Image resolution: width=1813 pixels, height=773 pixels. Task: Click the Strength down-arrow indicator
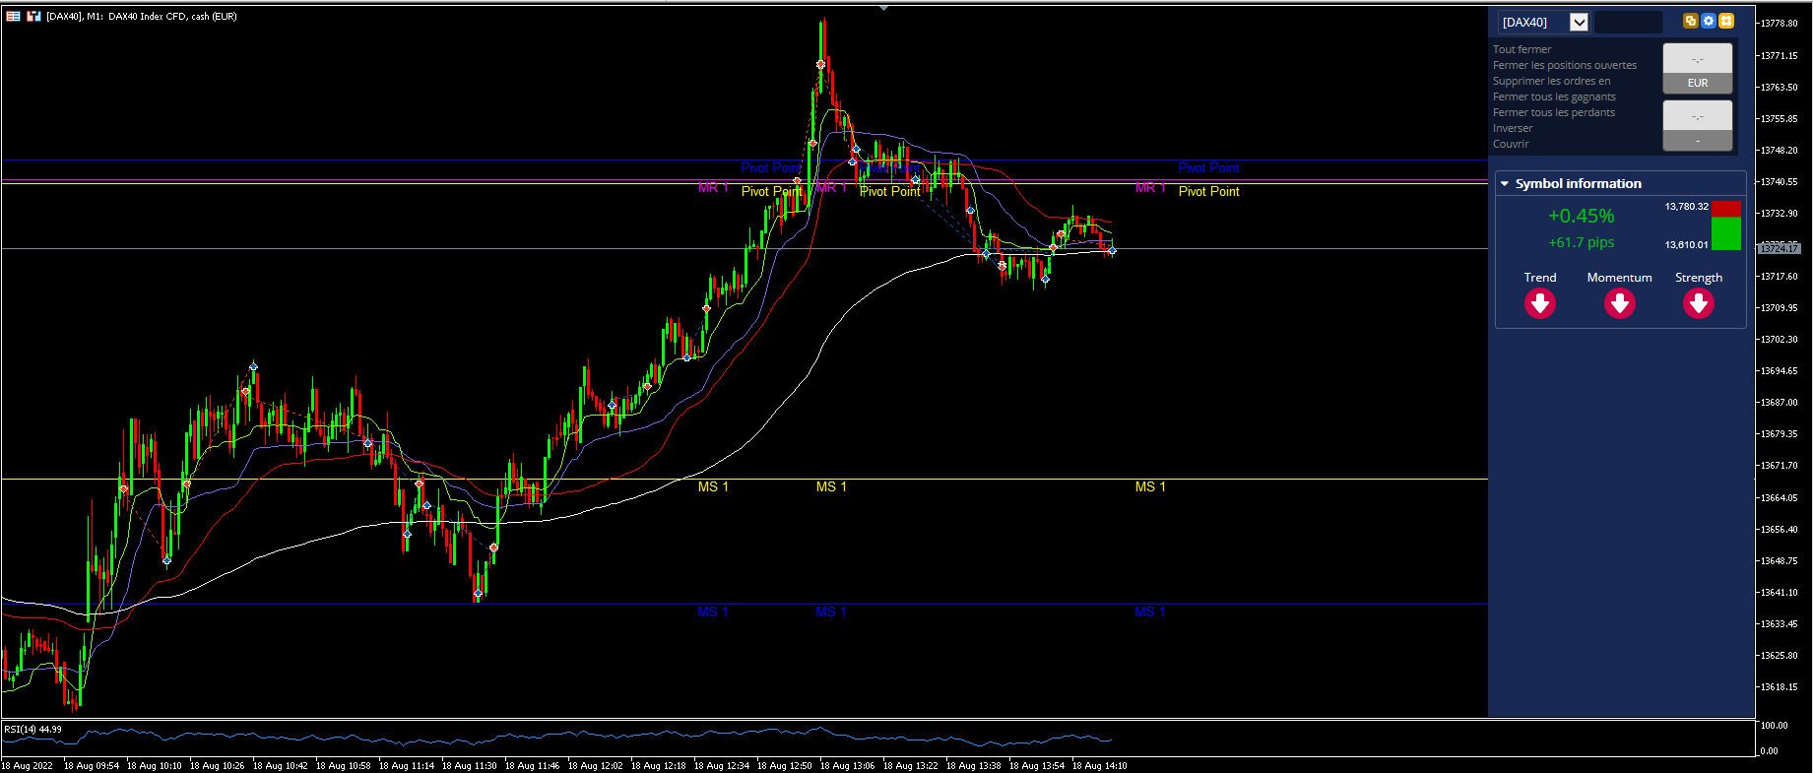click(1699, 304)
